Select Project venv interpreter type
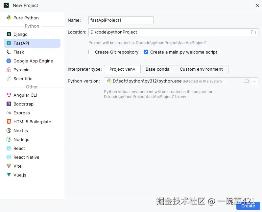Viewport: 262px width, 212px height. [x=122, y=69]
